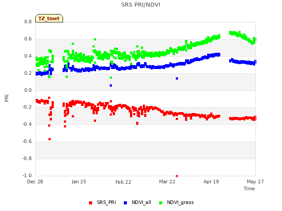Click the TZ_tmet annotation label
This screenshot has height=211, width=282.
pyautogui.click(x=49, y=18)
